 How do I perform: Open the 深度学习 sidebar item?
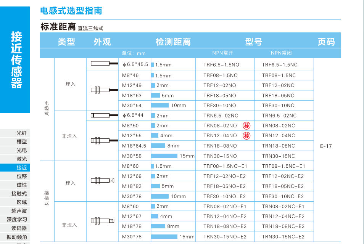click(x=17, y=220)
